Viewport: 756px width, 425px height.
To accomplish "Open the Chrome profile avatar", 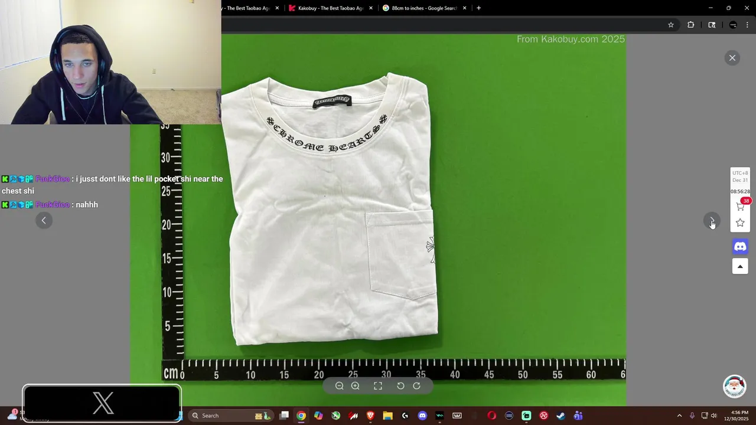I will click(x=733, y=25).
